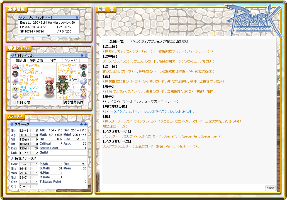The image size is (287, 200).
Task: Click the round icon right of スピリットハンドラー1 title
Action: point(77,17)
